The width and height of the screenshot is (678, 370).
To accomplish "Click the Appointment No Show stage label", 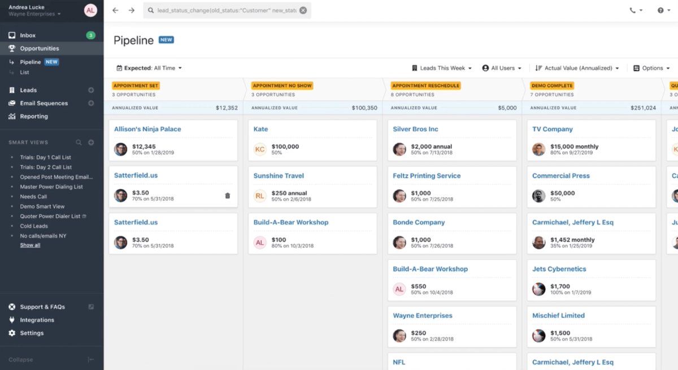I will (282, 86).
